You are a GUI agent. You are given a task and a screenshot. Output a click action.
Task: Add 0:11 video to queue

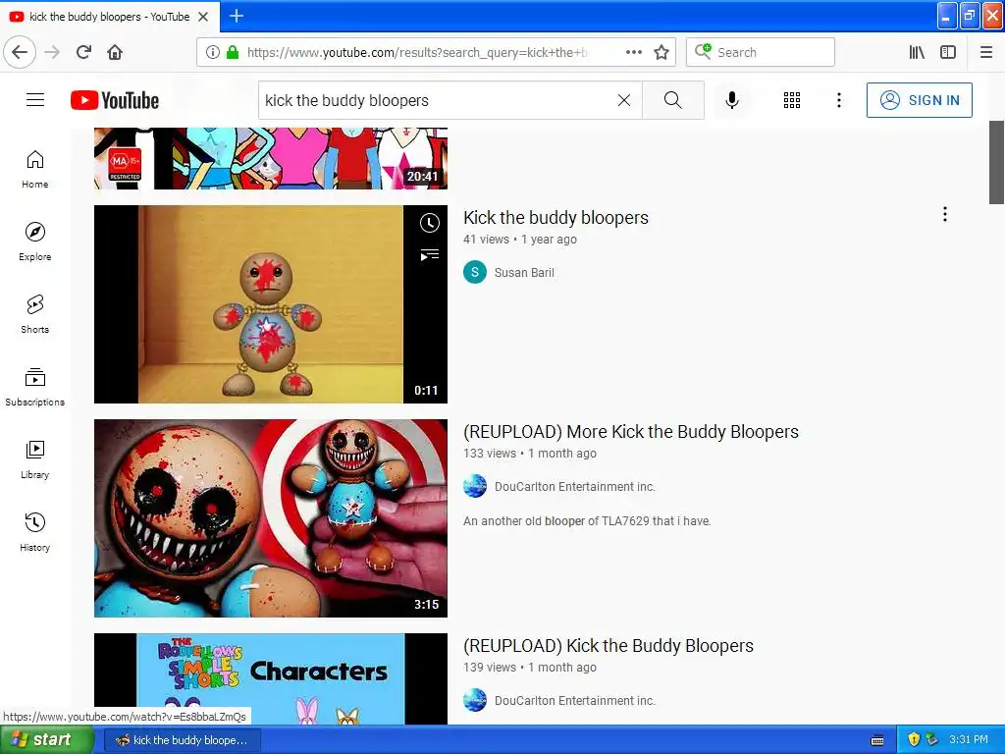[x=430, y=255]
